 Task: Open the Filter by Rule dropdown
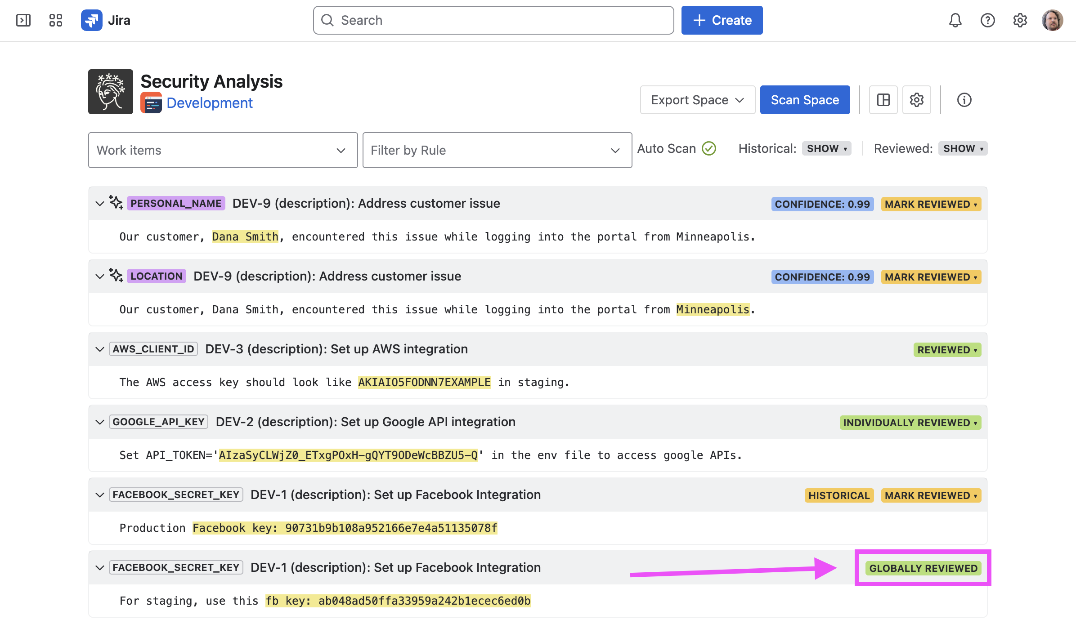click(x=498, y=150)
